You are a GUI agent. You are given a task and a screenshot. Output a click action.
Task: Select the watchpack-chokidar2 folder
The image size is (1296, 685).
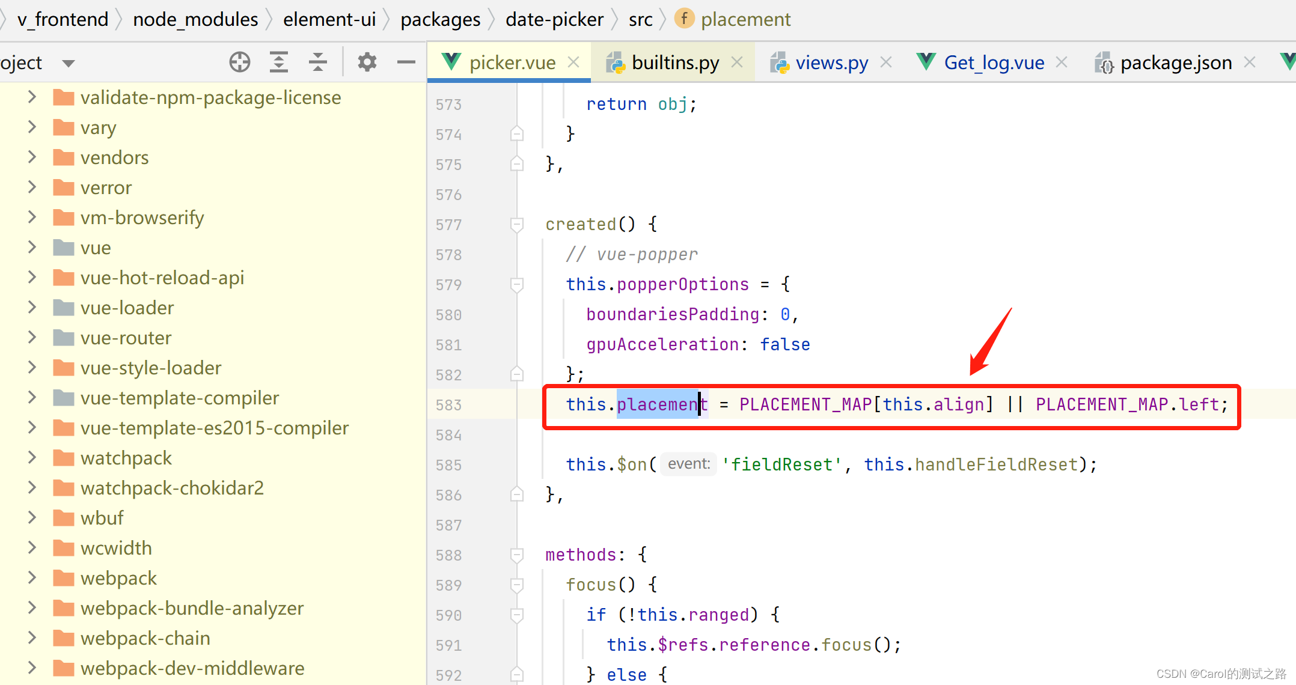click(x=172, y=488)
